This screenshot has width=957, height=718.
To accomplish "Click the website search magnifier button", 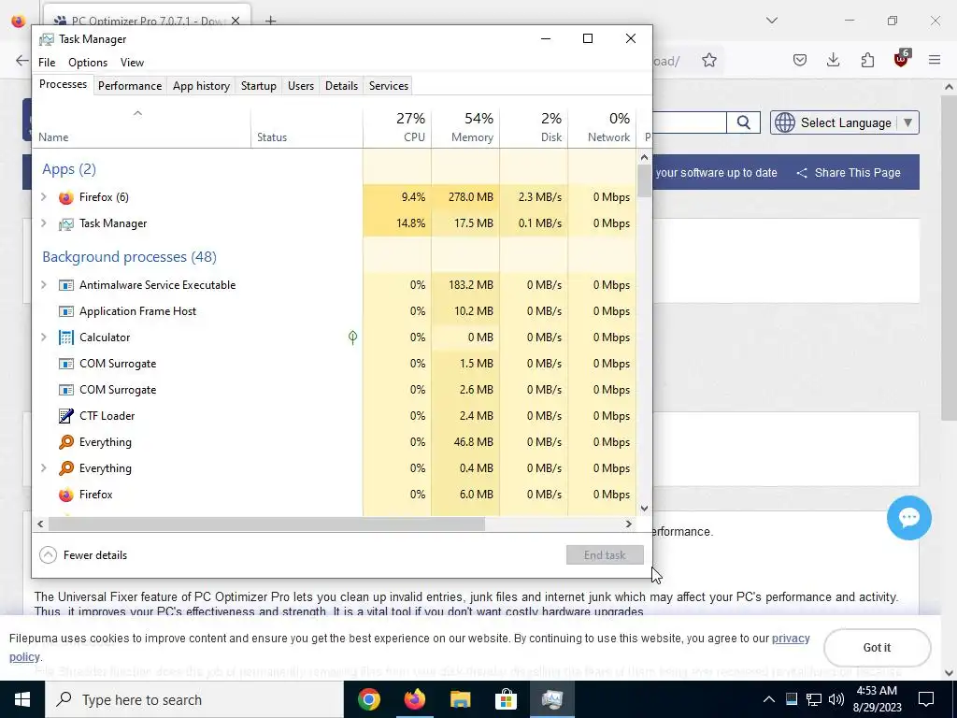I will click(743, 122).
